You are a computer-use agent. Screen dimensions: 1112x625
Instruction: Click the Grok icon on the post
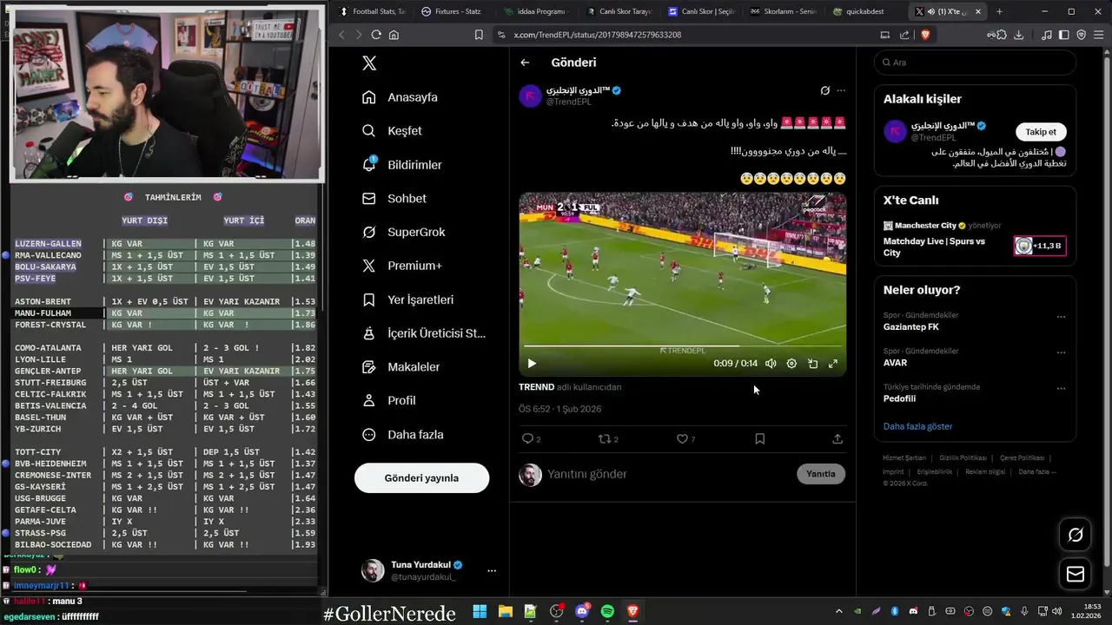pyautogui.click(x=825, y=90)
